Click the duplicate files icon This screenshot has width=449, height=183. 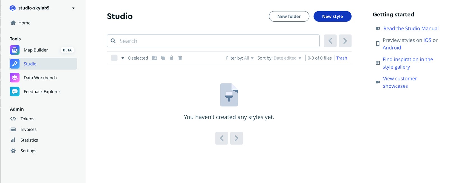coord(163,58)
